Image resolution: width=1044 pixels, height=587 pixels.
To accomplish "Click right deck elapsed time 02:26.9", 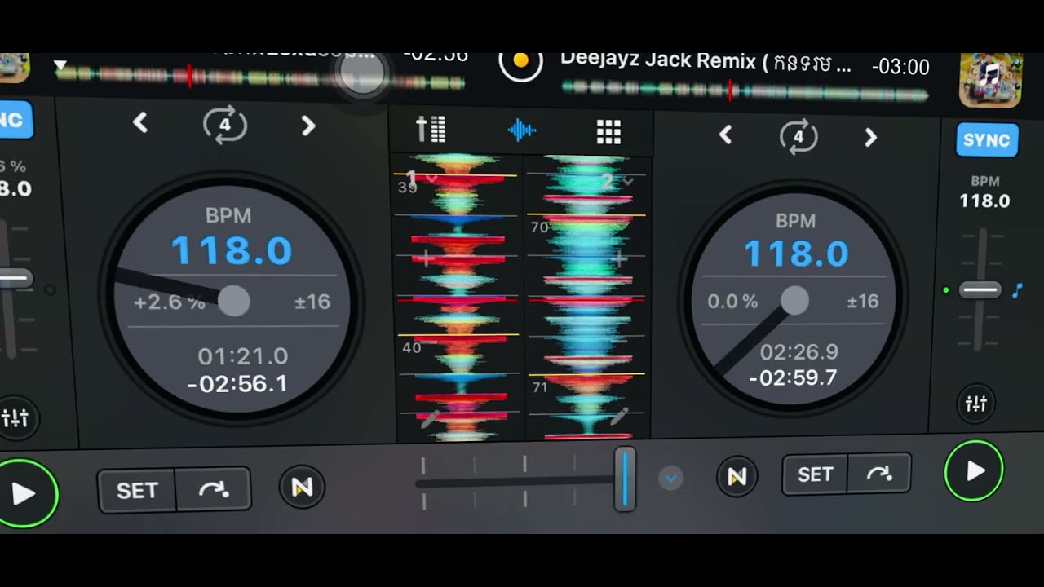I will (x=798, y=351).
